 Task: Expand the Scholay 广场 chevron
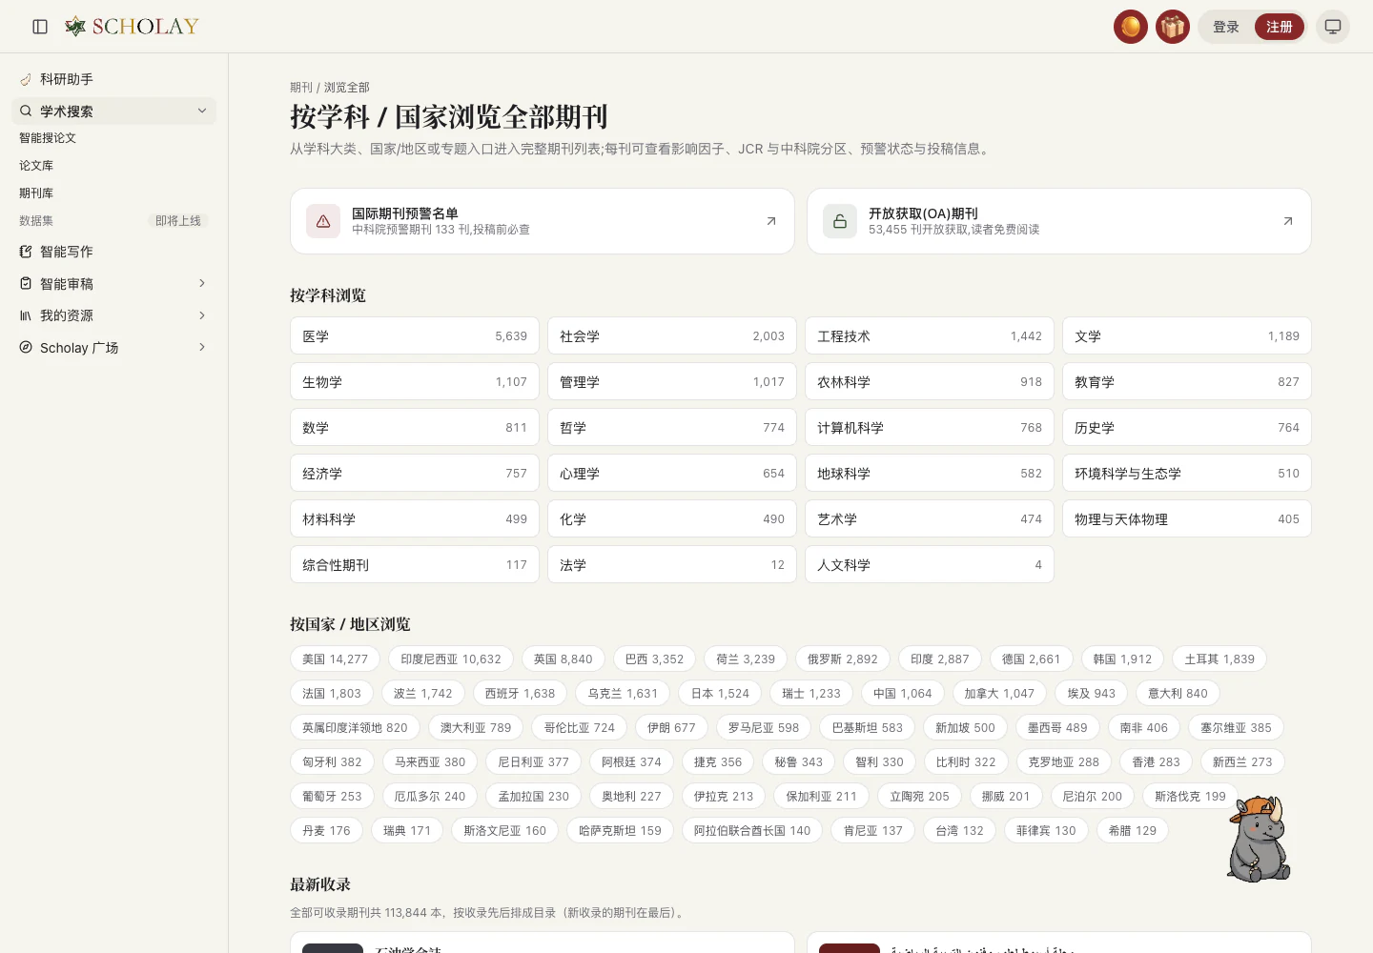202,347
